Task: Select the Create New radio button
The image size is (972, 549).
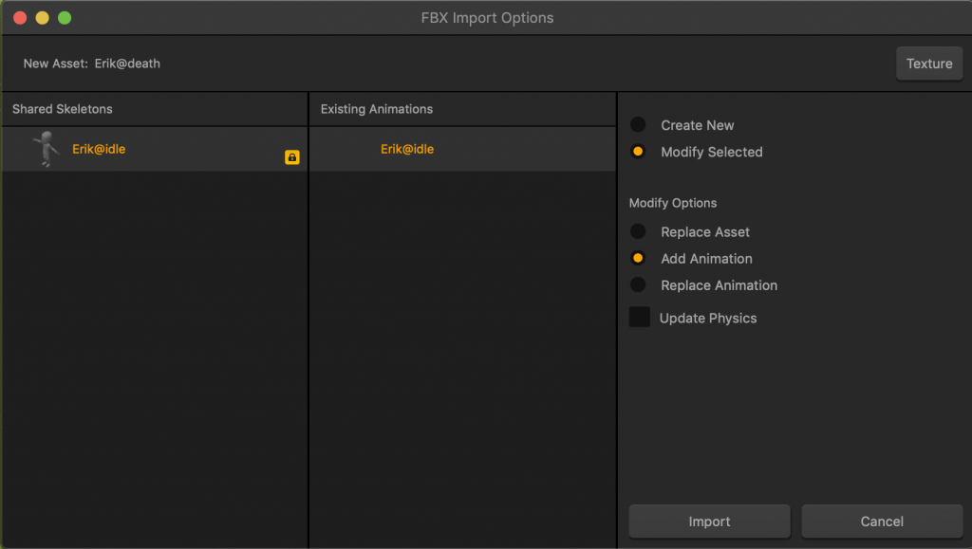Action: tap(638, 125)
